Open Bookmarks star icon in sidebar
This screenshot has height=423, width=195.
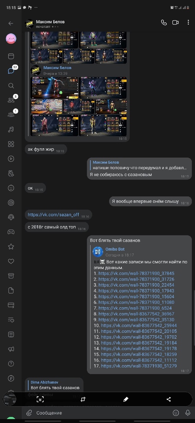tap(11, 247)
